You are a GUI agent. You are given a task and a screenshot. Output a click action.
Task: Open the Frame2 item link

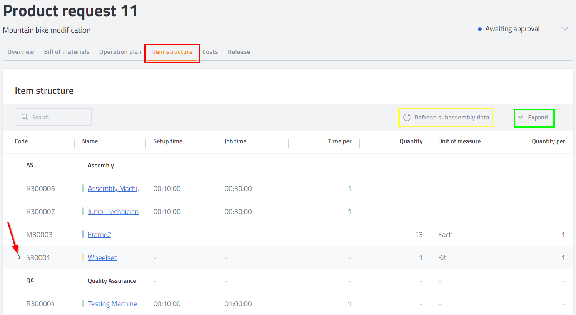(x=99, y=235)
